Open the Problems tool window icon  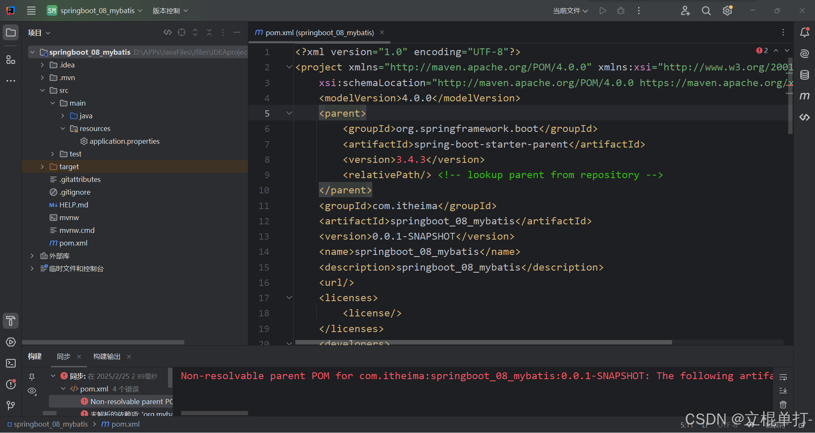click(11, 384)
